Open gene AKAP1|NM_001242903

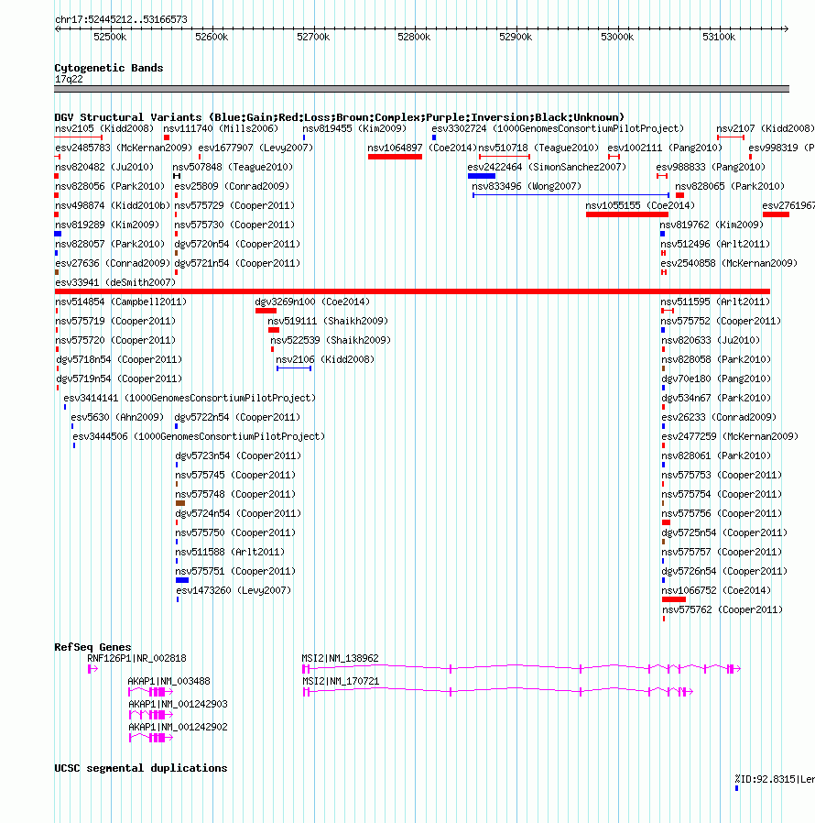pos(178,704)
